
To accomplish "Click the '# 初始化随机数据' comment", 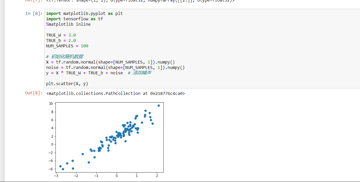I will coord(65,57).
